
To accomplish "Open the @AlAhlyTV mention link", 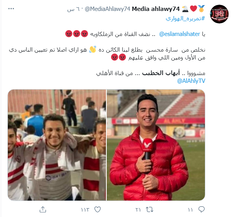I will [x=191, y=81].
